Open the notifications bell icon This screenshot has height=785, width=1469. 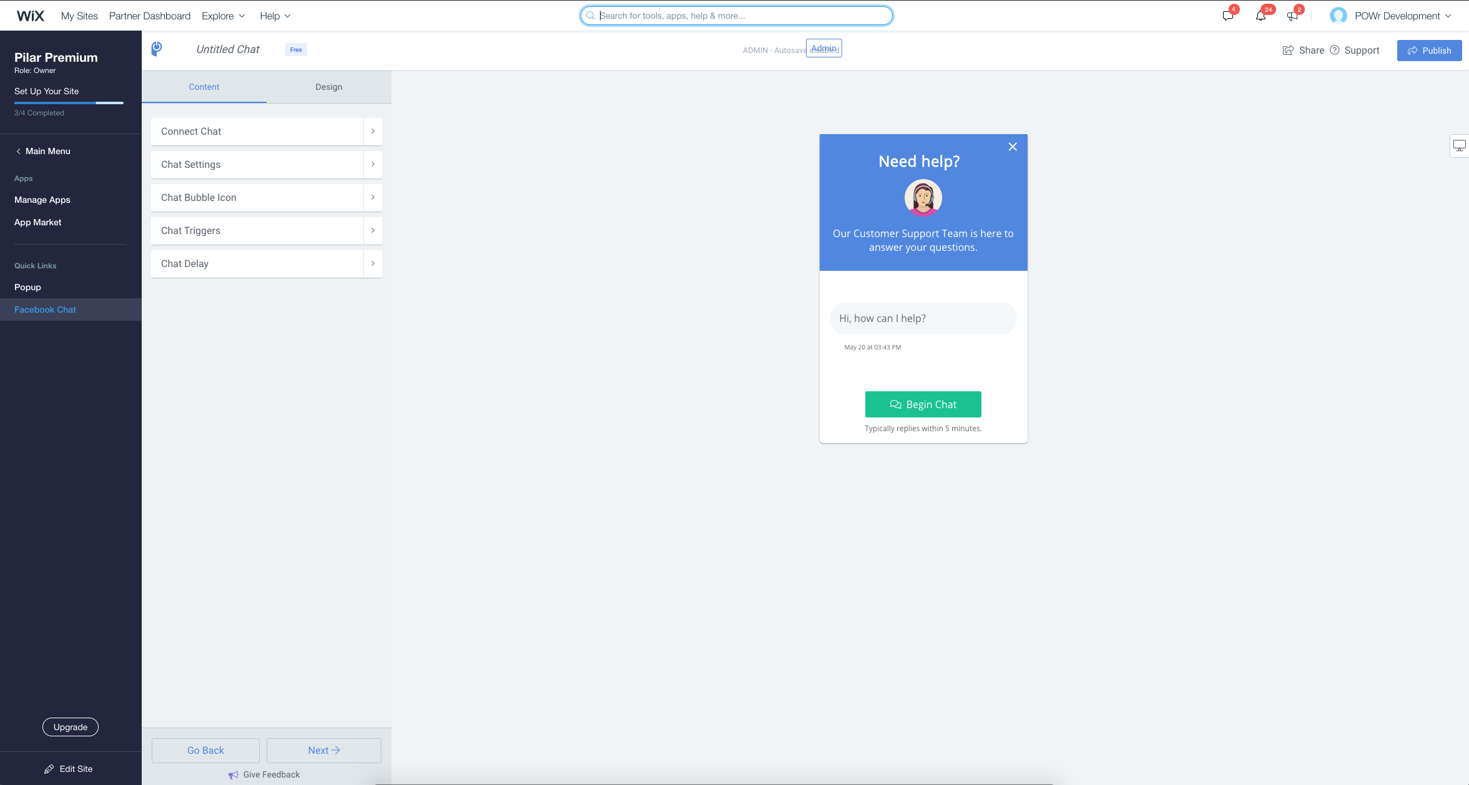(x=1260, y=16)
